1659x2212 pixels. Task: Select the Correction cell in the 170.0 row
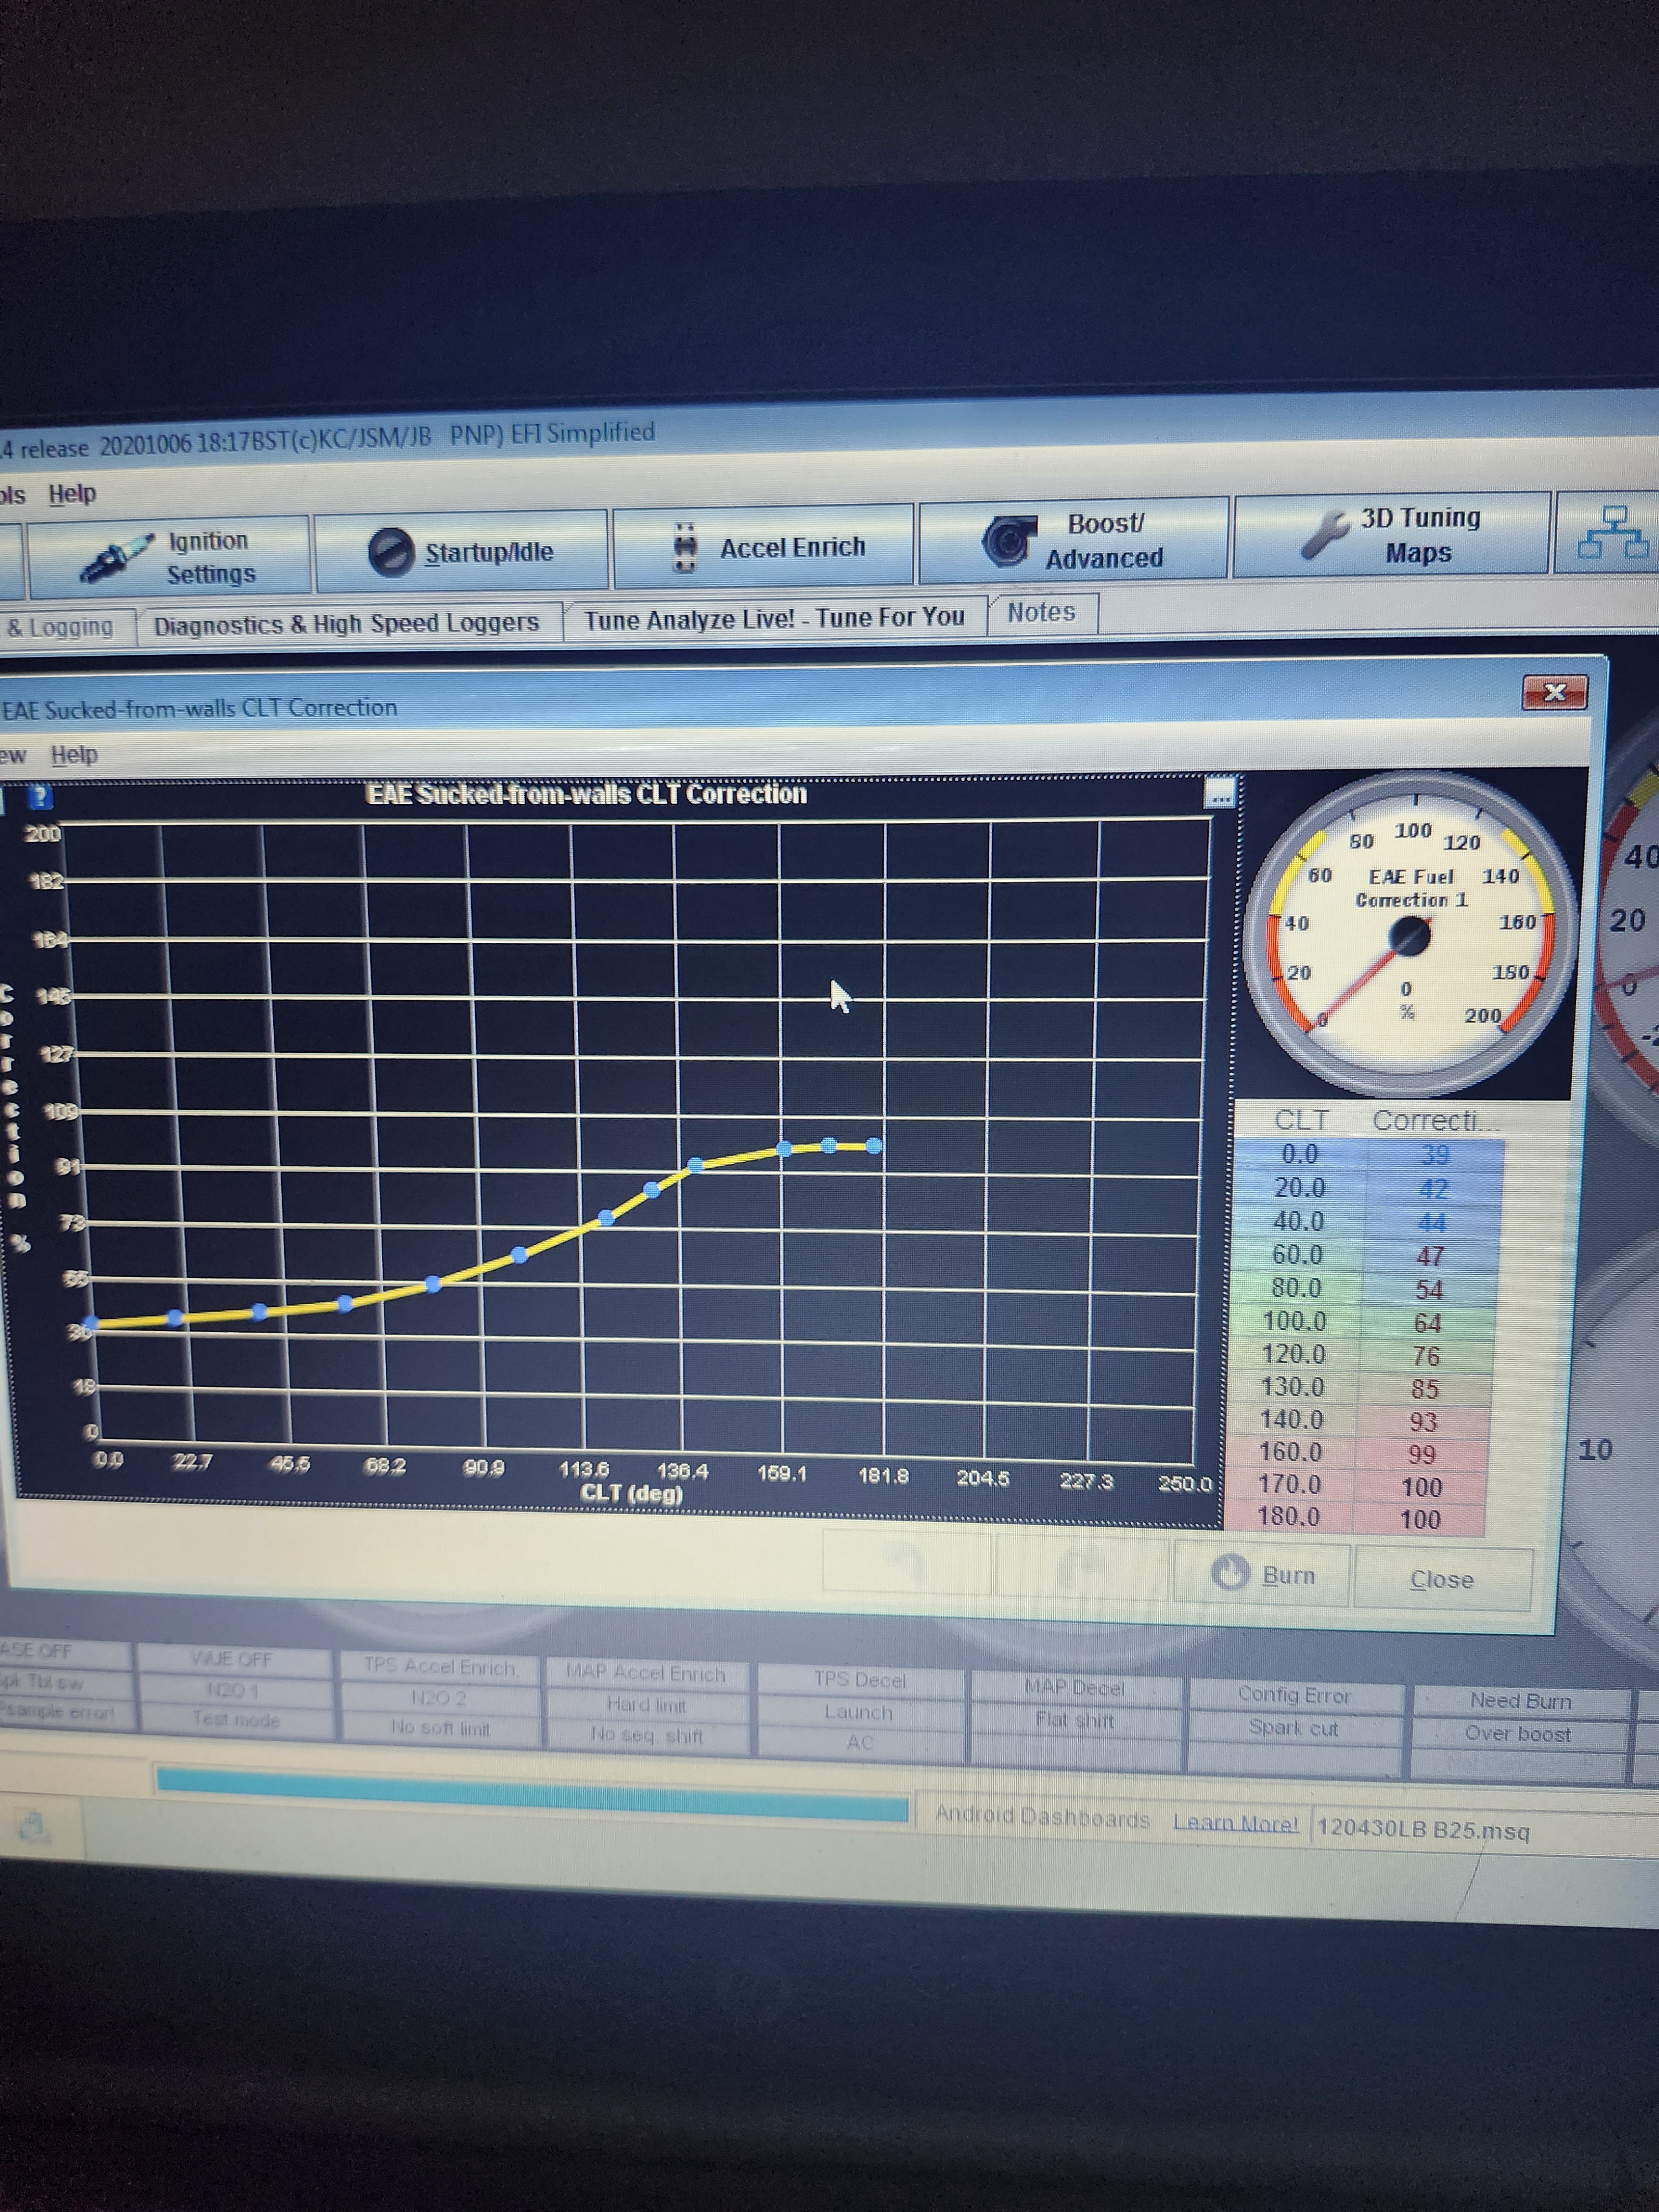click(x=1420, y=1488)
